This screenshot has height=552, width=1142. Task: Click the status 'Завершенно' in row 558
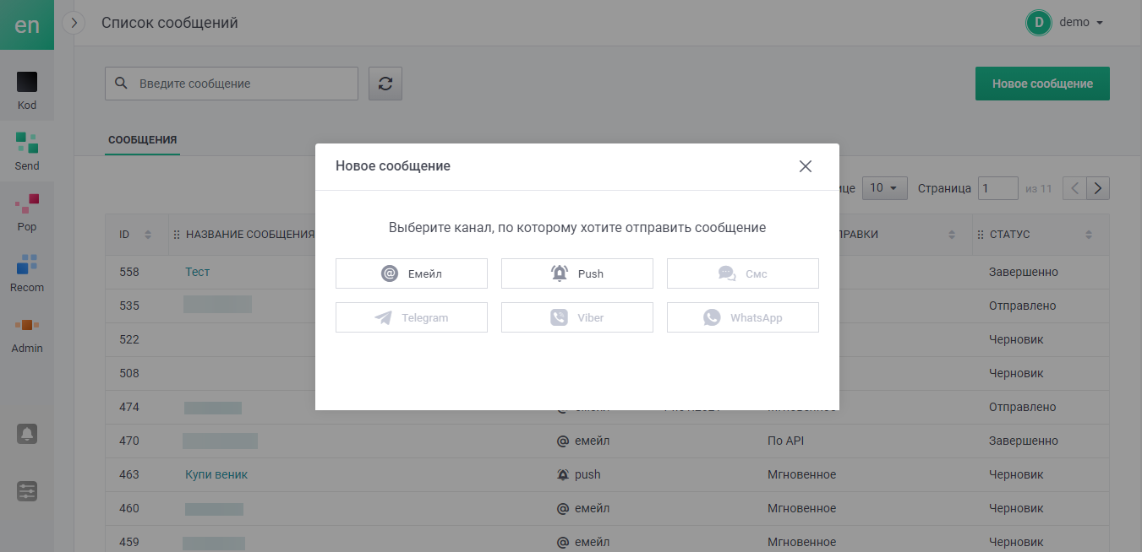coord(1024,272)
